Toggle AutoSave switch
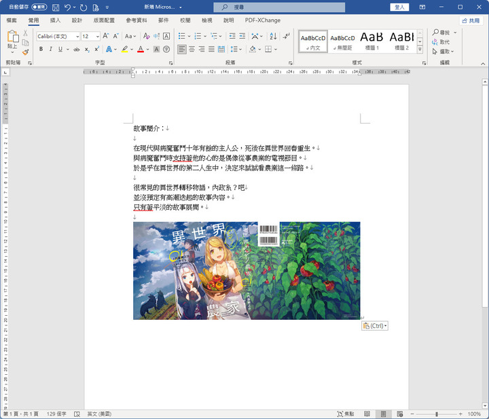Viewport: 489px width, 419px height. pyautogui.click(x=39, y=7)
